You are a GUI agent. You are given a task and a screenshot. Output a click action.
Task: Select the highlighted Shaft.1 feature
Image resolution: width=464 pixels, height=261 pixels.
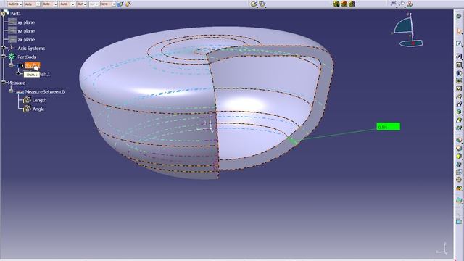[x=32, y=65]
